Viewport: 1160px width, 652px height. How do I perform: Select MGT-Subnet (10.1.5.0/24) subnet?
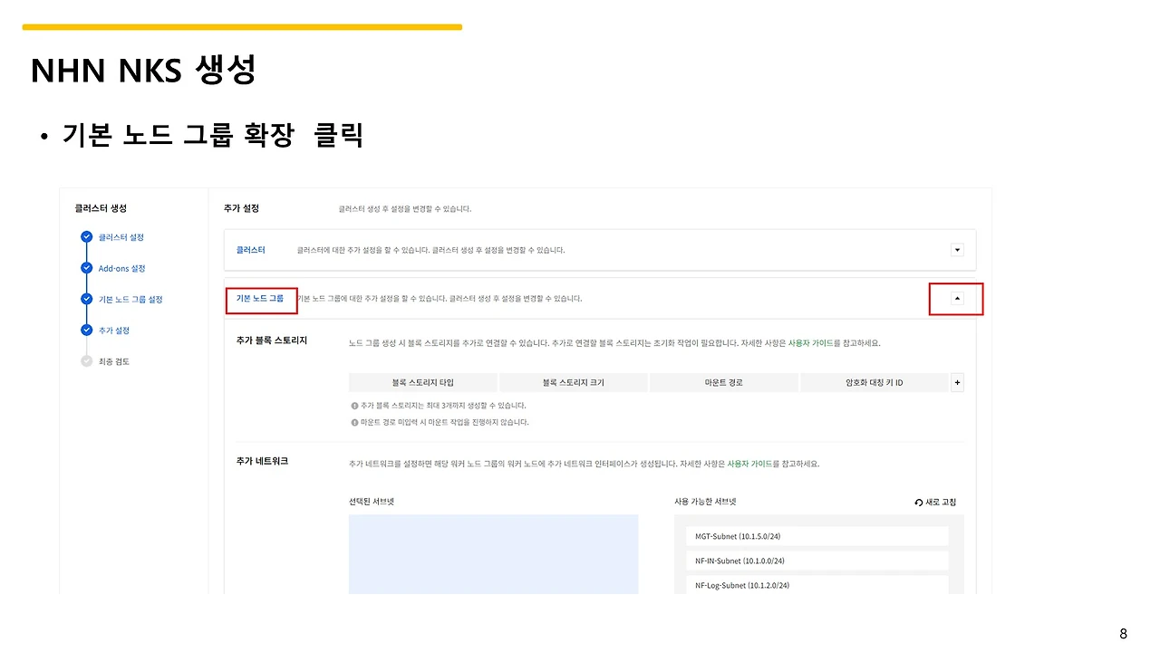click(x=817, y=536)
